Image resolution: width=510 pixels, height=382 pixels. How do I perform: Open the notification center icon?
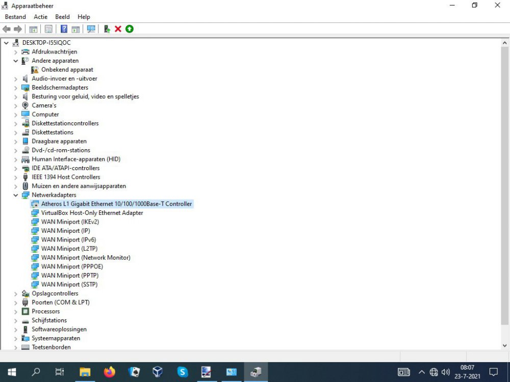(x=494, y=372)
